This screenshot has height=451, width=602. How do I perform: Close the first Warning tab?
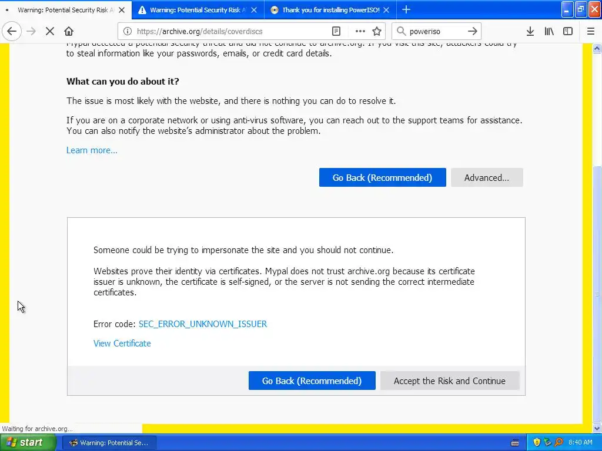click(122, 10)
